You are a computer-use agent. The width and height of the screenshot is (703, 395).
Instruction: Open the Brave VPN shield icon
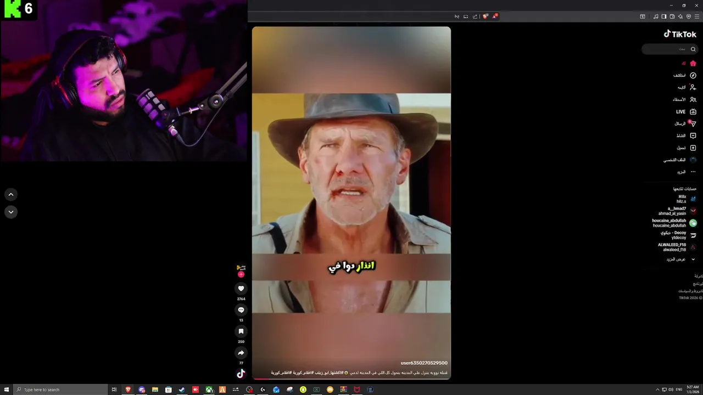pyautogui.click(x=689, y=16)
